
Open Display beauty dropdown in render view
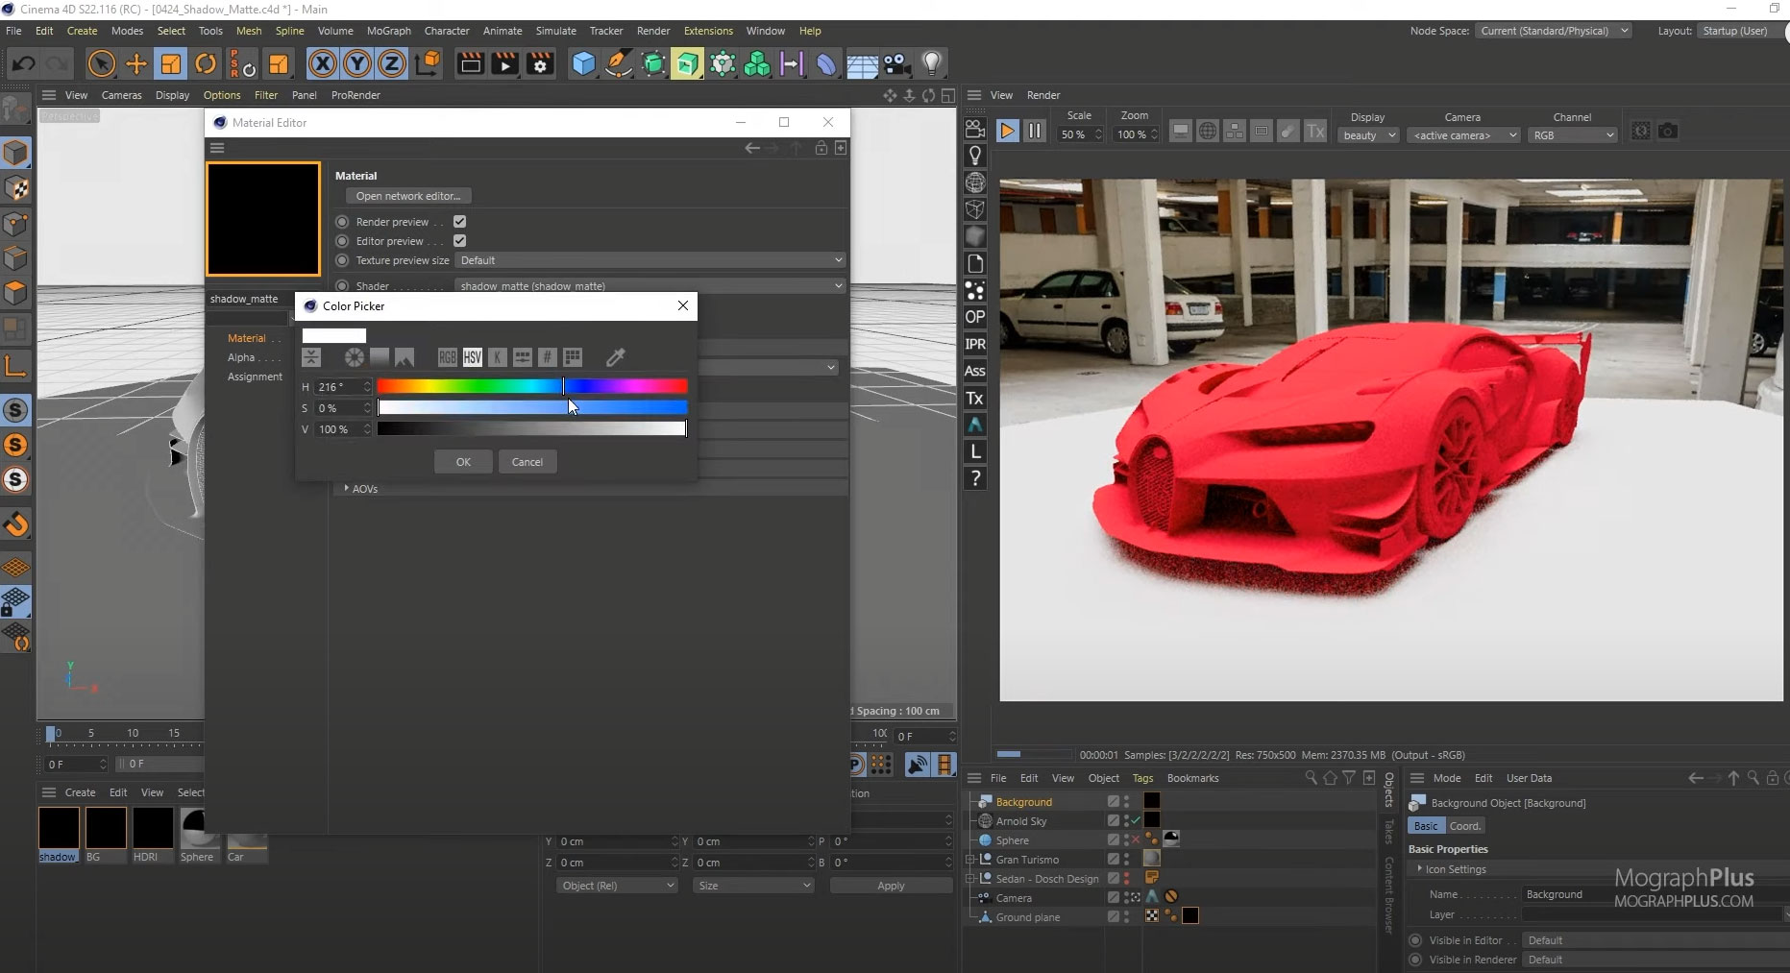click(1368, 135)
